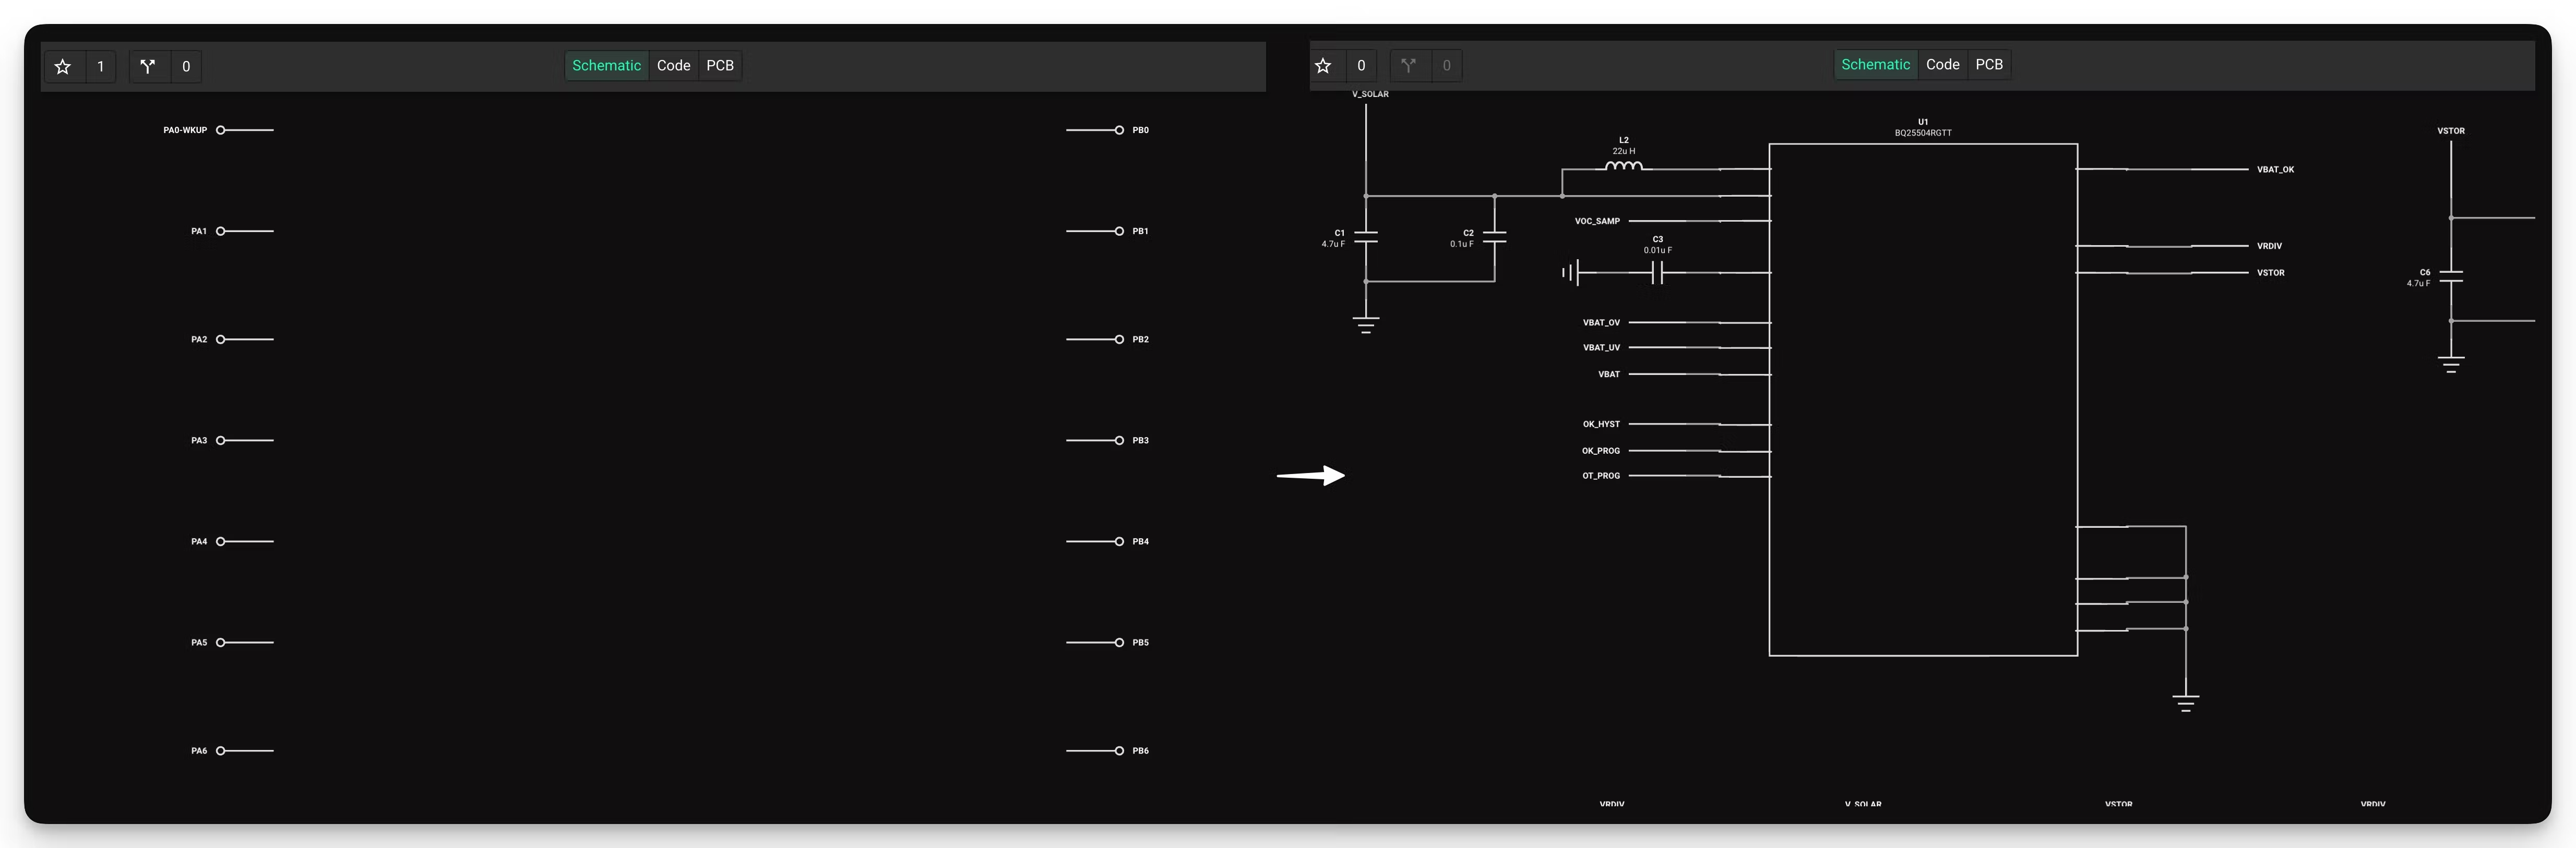This screenshot has height=848, width=2576.
Task: Select the OK_PROG net label
Action: click(x=1601, y=452)
